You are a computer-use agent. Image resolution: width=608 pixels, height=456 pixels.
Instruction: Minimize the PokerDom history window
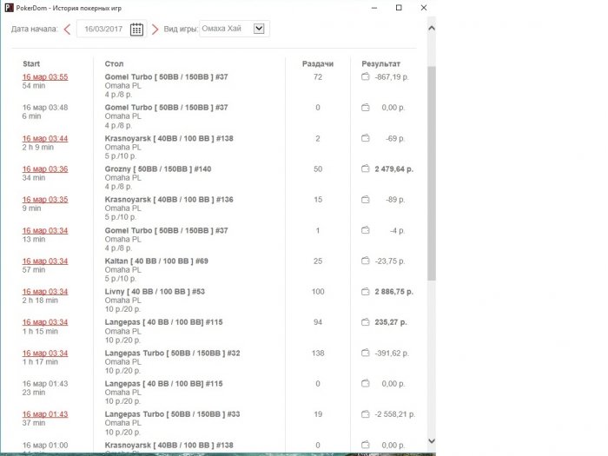[x=374, y=8]
